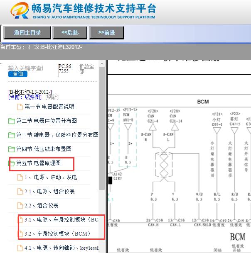Click the B-CAN H label in diagram
Screen dimensions: 251x253
tap(146, 137)
